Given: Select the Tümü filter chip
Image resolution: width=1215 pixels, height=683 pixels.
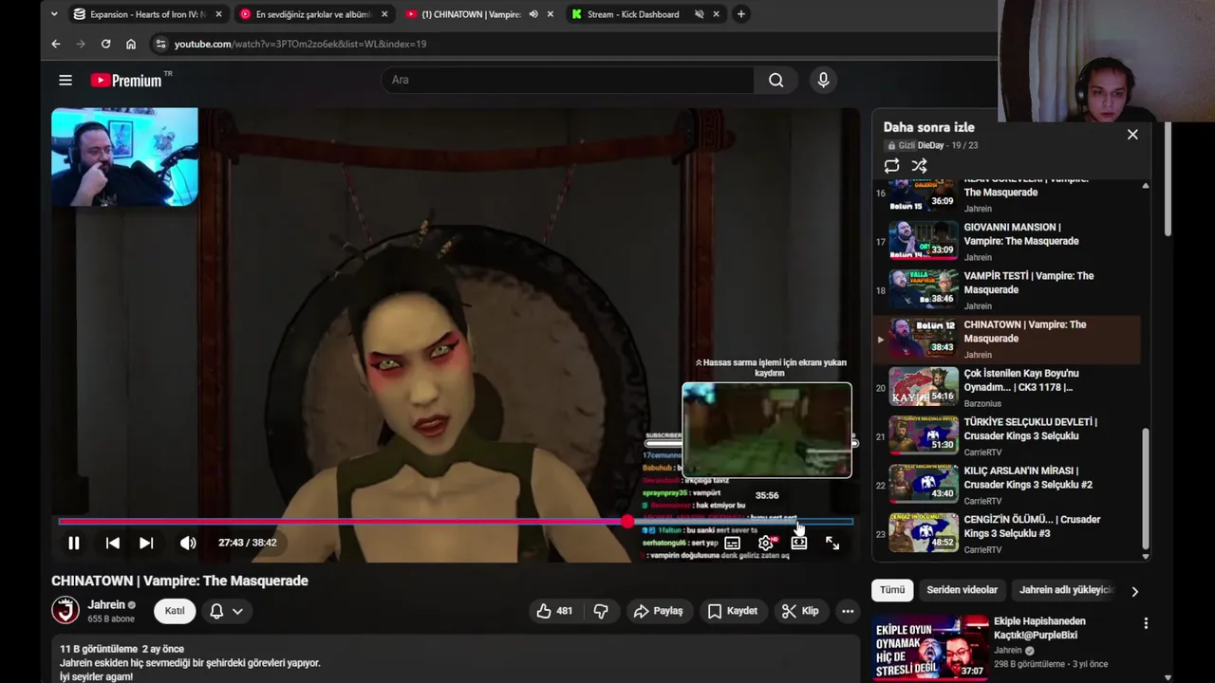Looking at the screenshot, I should 892,590.
